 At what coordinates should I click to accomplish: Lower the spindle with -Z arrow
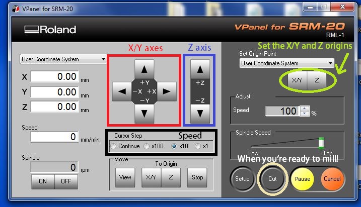[200, 114]
